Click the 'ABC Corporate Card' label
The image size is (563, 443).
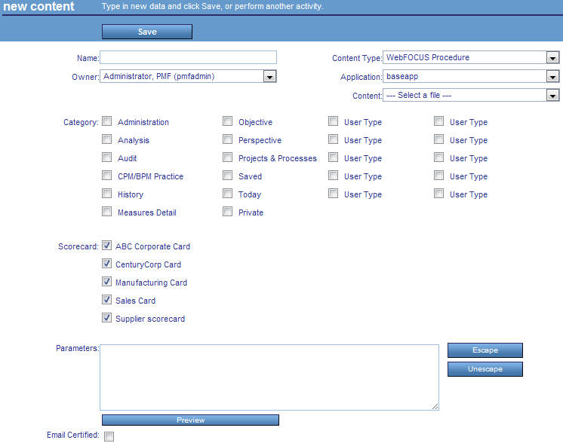(152, 246)
